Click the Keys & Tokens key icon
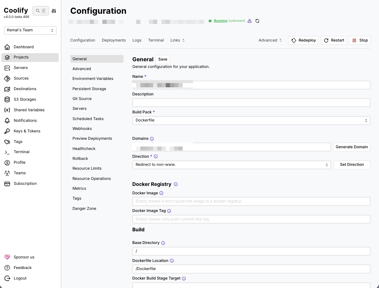This screenshot has height=288, width=379. coord(7,131)
